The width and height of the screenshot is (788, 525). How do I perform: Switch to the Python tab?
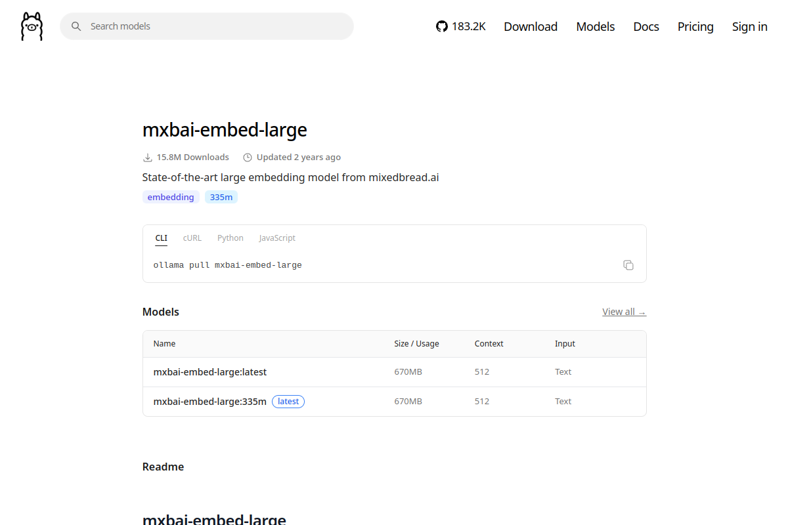(230, 238)
